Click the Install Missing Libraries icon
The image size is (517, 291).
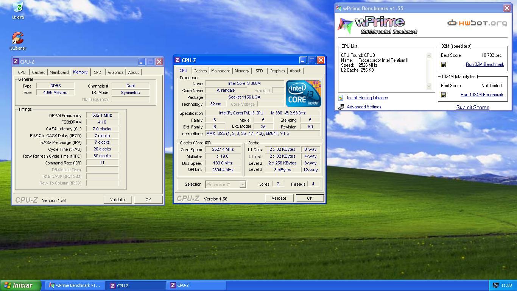click(341, 98)
